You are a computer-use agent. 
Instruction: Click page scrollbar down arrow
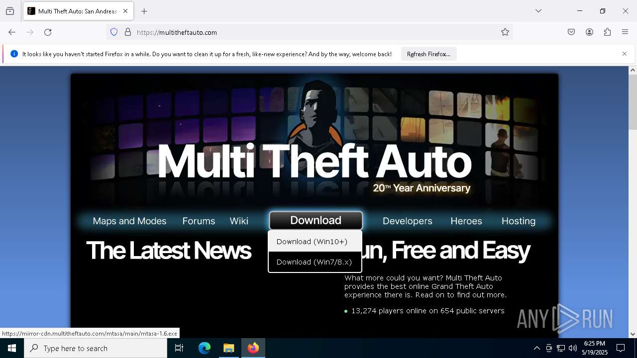633,334
